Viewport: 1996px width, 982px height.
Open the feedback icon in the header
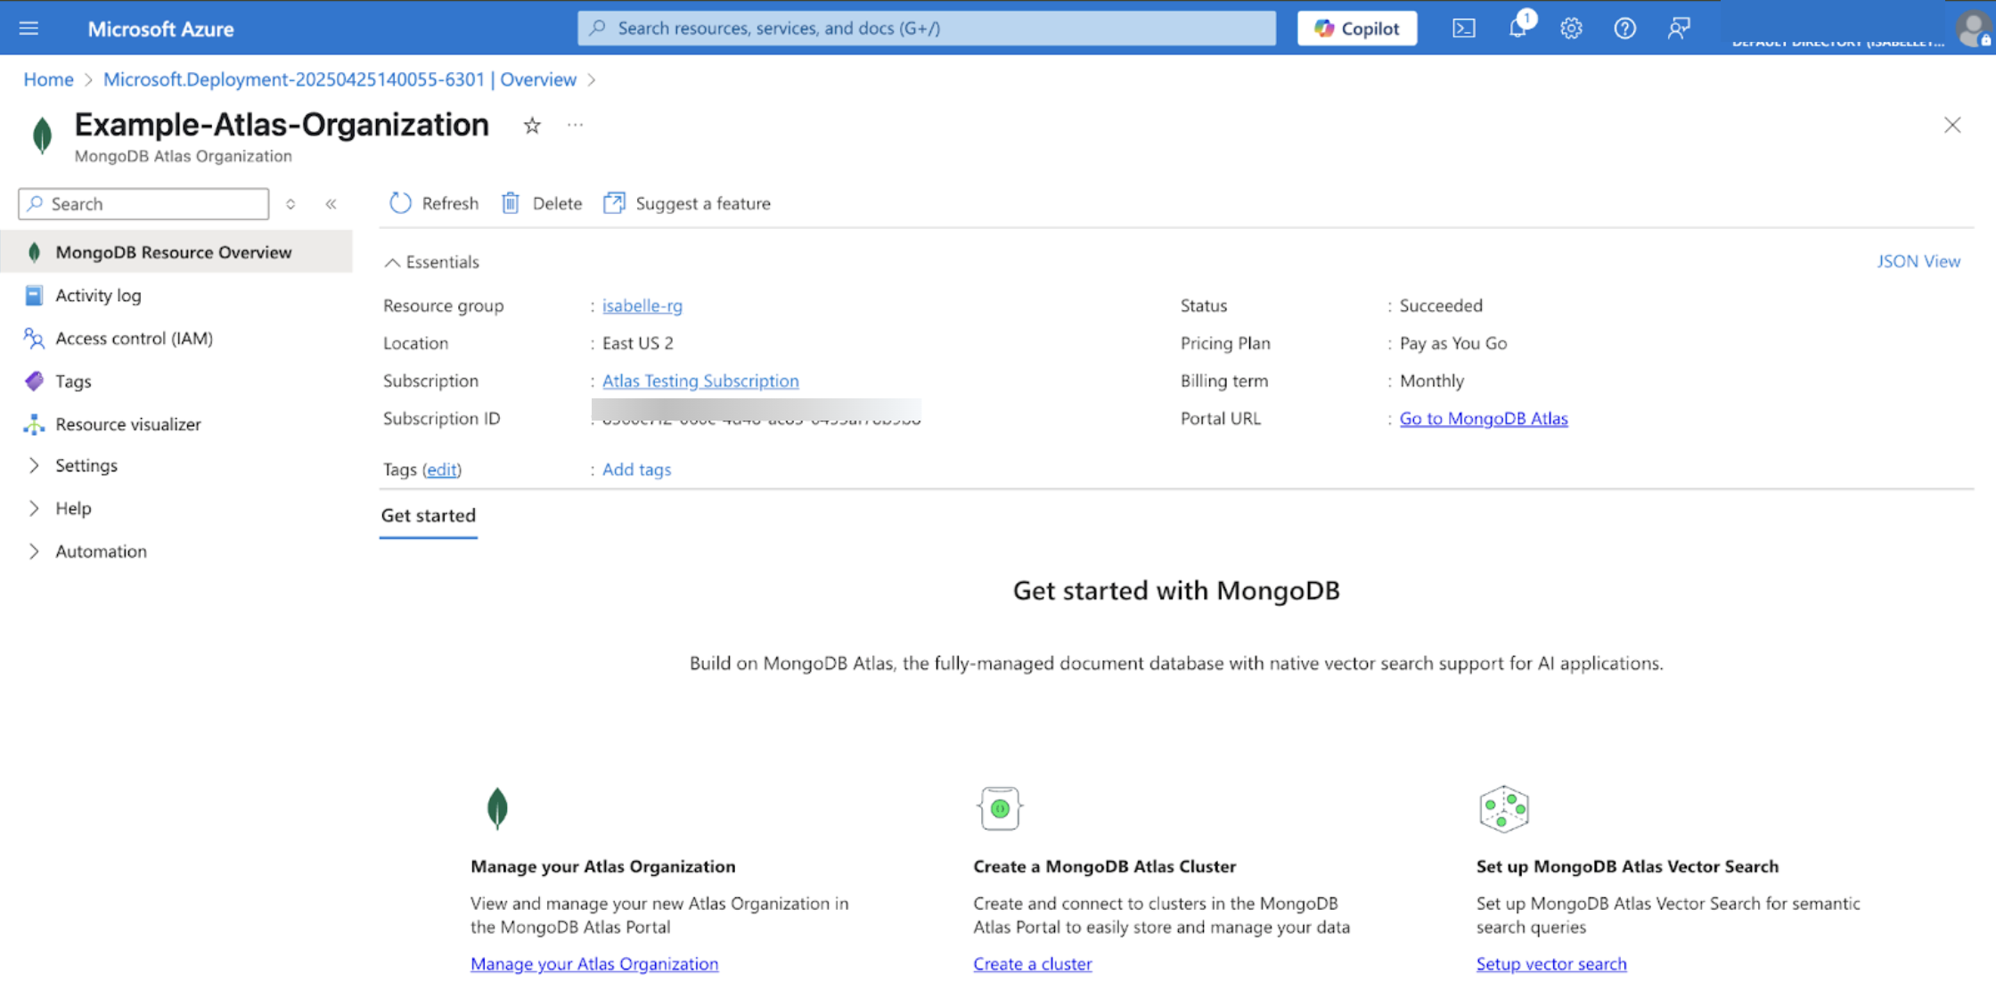[1679, 29]
